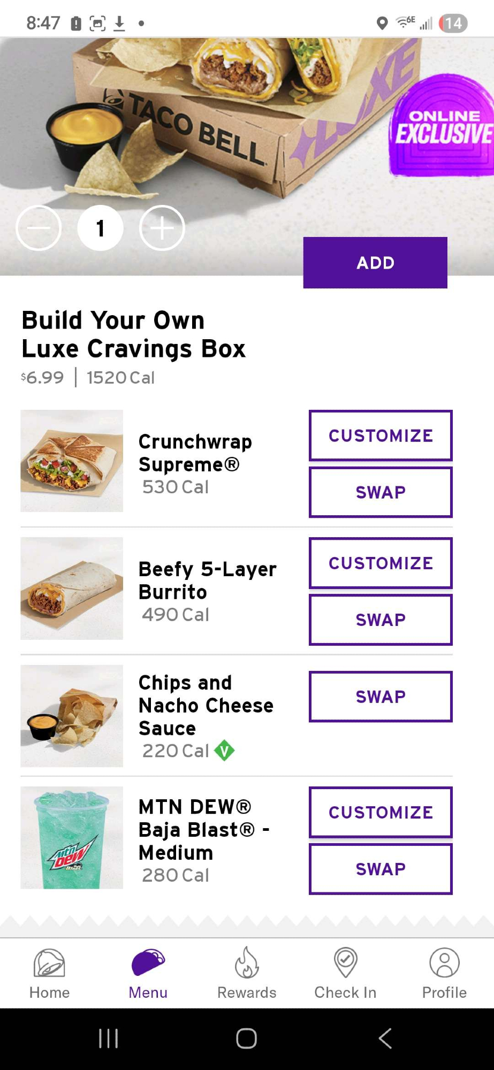Image resolution: width=494 pixels, height=1070 pixels.
Task: Tap the Home taco bell icon
Action: click(49, 963)
